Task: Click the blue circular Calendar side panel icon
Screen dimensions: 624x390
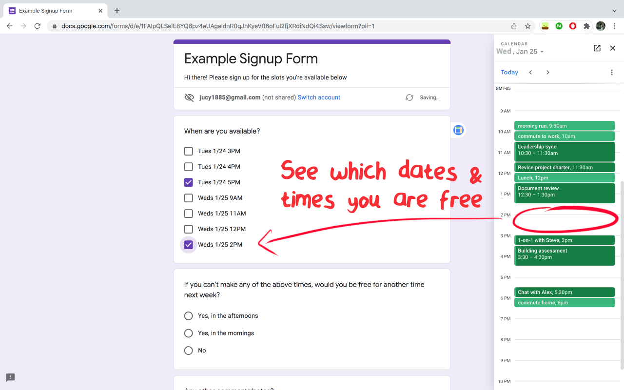Action: click(458, 130)
